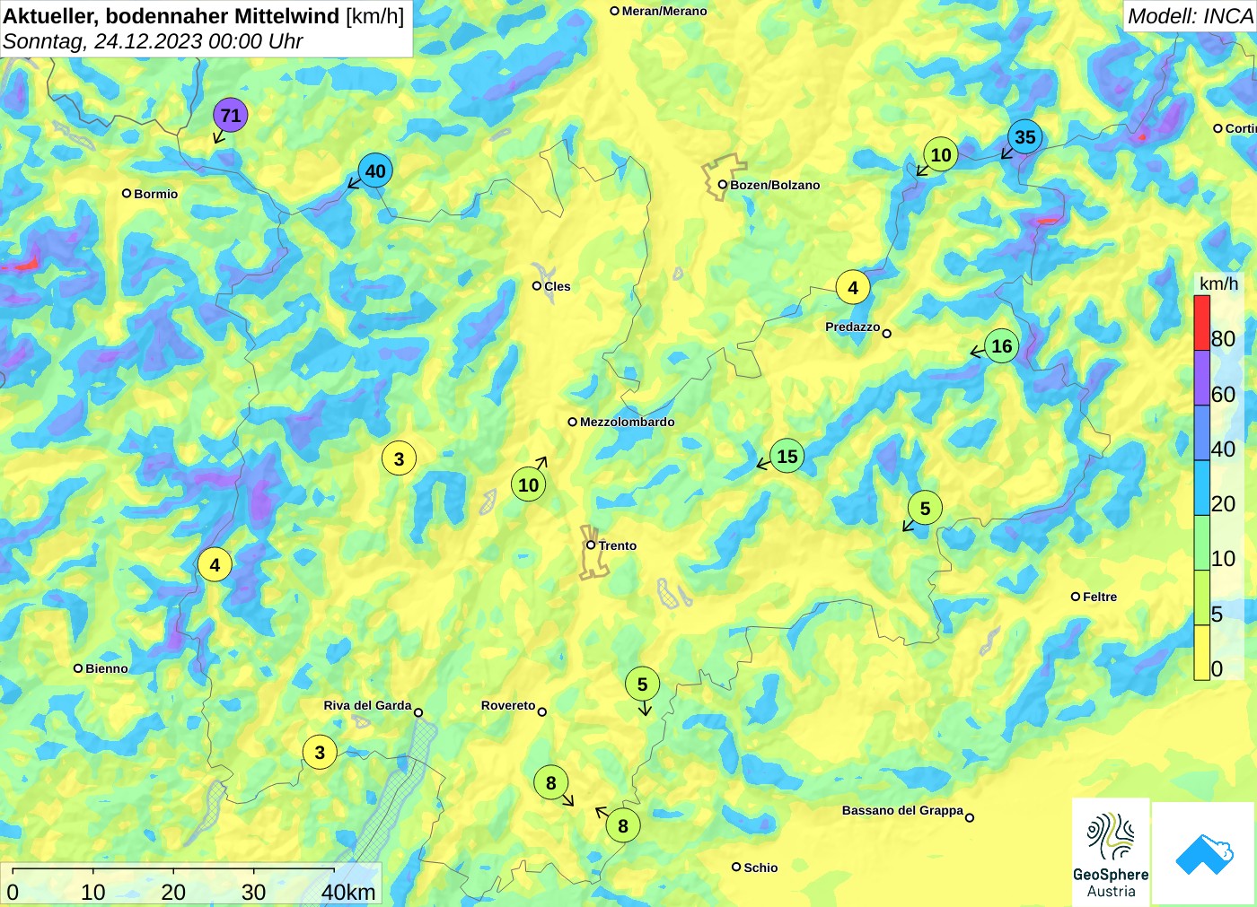Screen dimensions: 1257x907
Task: Click the Schio label
Action: (x=760, y=868)
